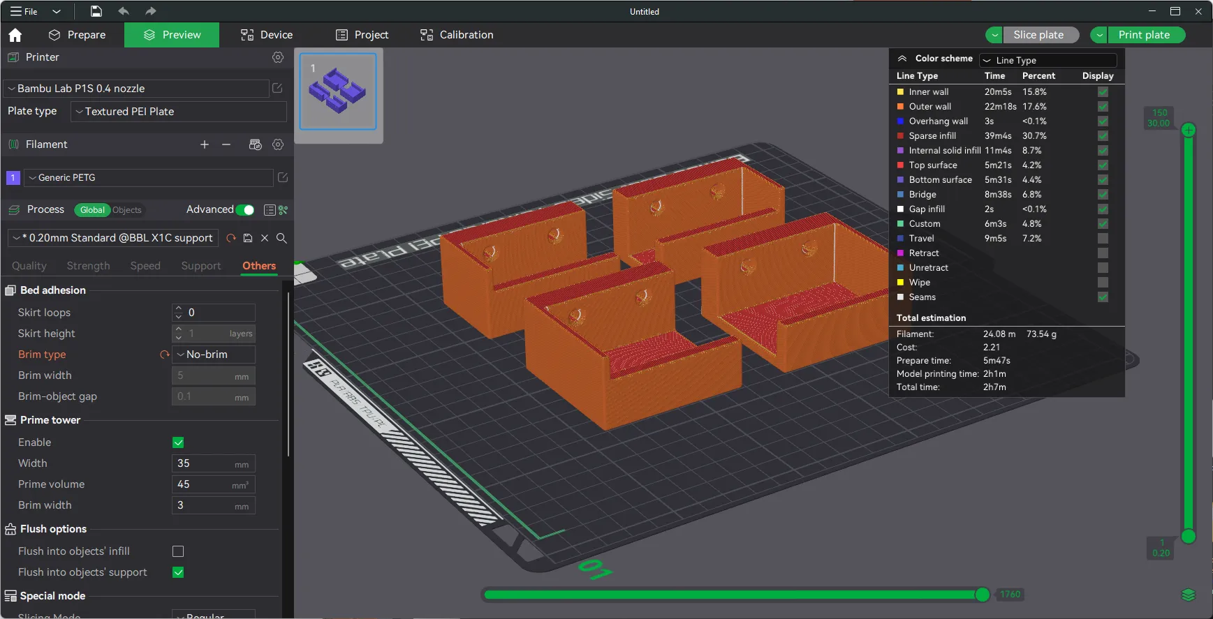Uncheck Prime tower Enable checkbox
1213x619 pixels.
pos(178,442)
